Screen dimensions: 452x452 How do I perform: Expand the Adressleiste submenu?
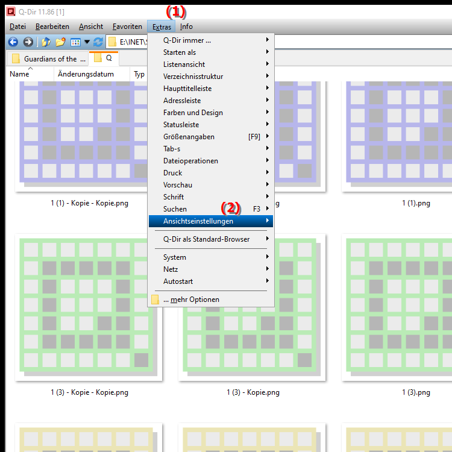(x=211, y=101)
